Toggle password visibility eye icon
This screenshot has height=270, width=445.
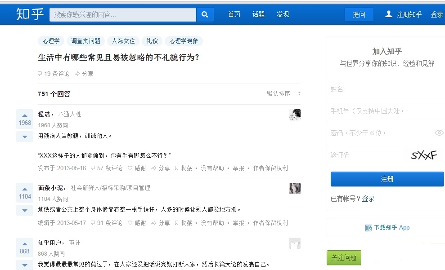click(439, 133)
